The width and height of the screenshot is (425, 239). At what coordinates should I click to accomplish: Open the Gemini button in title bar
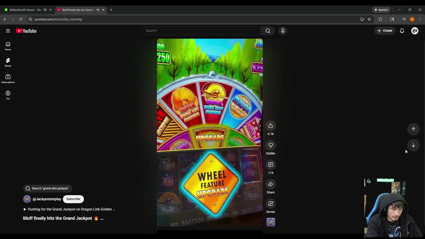381,10
